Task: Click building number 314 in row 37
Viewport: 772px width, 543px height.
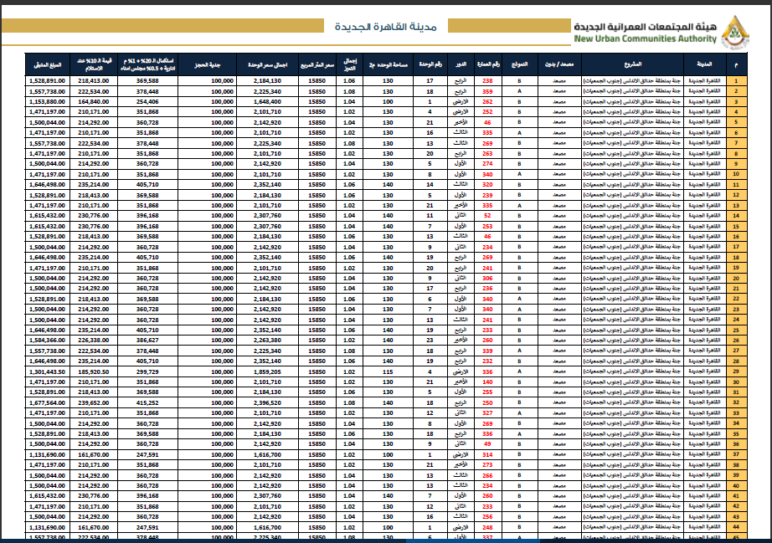Action: (x=487, y=455)
